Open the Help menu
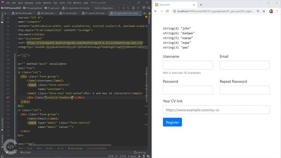The width and height of the screenshot is (281, 158). click(86, 3)
